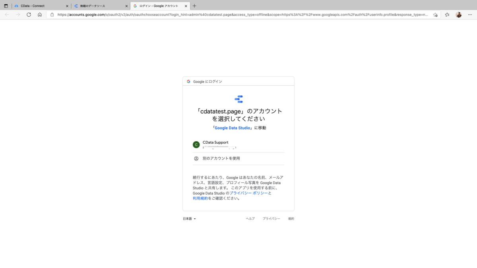Viewport: 477px width, 268px height.
Task: Open the Google Data Studio link
Action: coord(233,128)
